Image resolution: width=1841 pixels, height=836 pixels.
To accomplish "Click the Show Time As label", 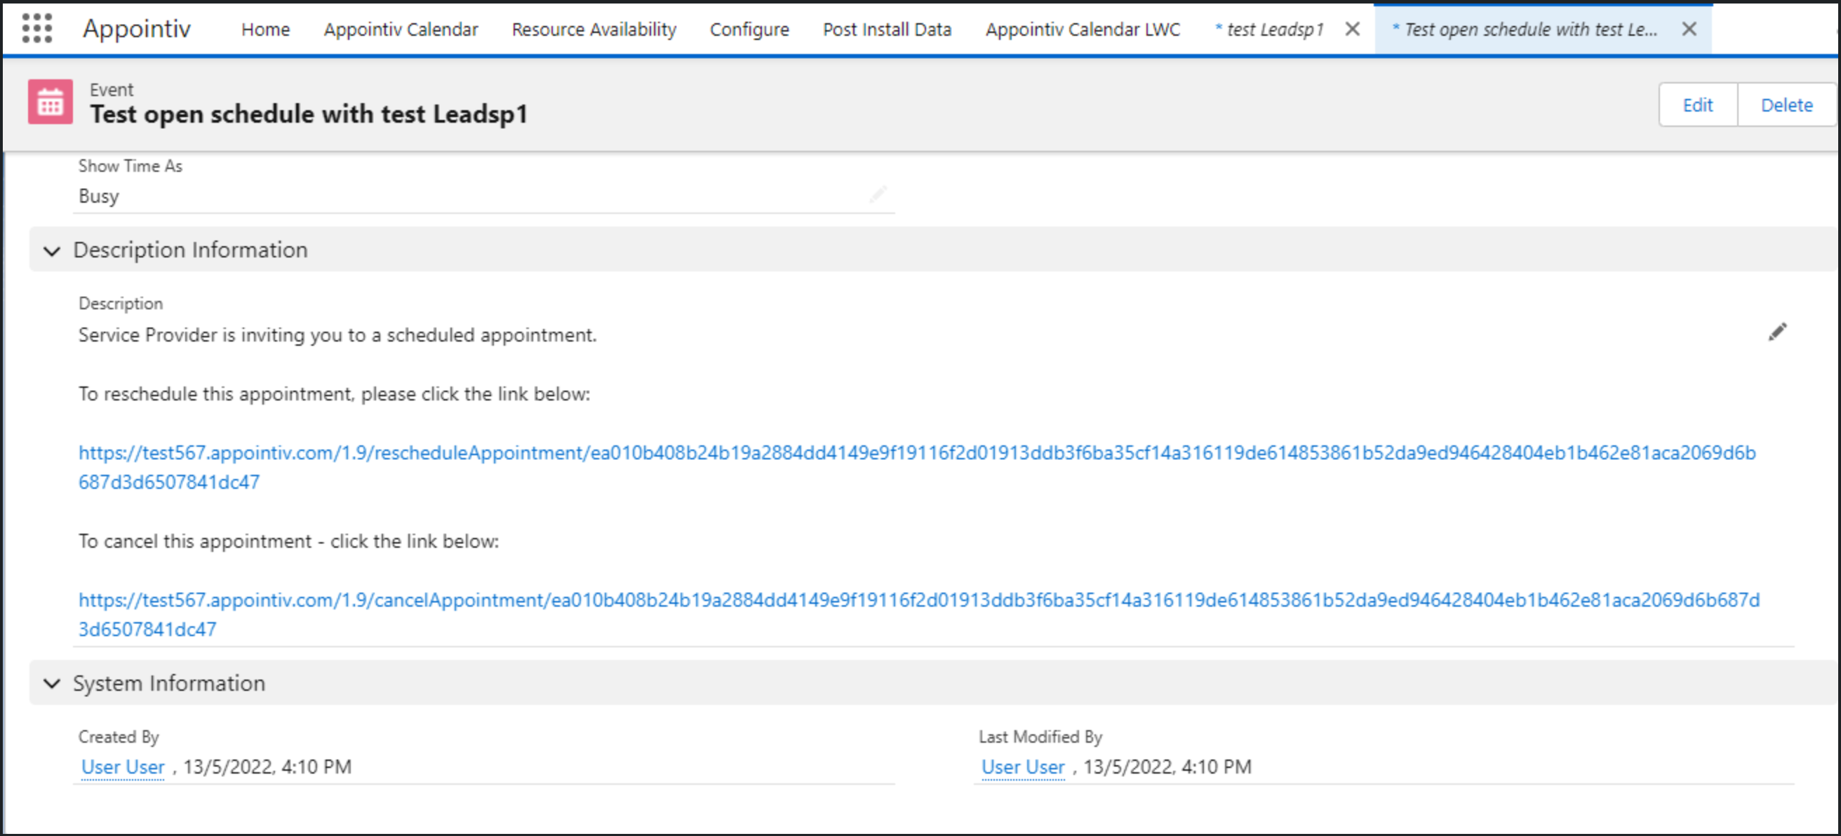I will (x=130, y=166).
